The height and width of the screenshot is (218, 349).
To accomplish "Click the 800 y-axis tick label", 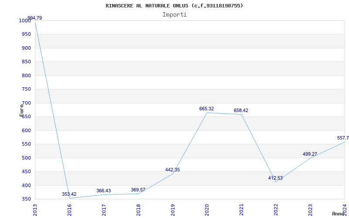I will (26, 75).
